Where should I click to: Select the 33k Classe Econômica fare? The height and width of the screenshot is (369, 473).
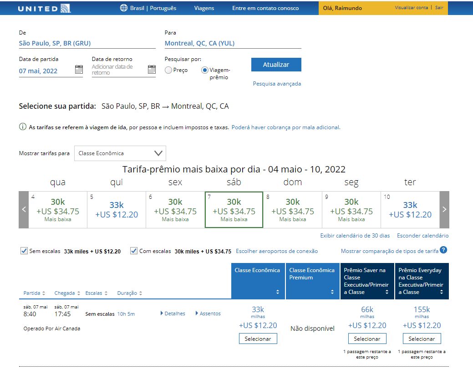(x=258, y=339)
